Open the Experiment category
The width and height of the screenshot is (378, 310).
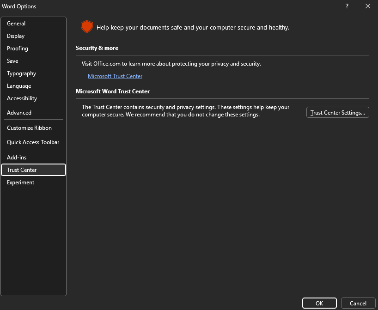point(34,182)
